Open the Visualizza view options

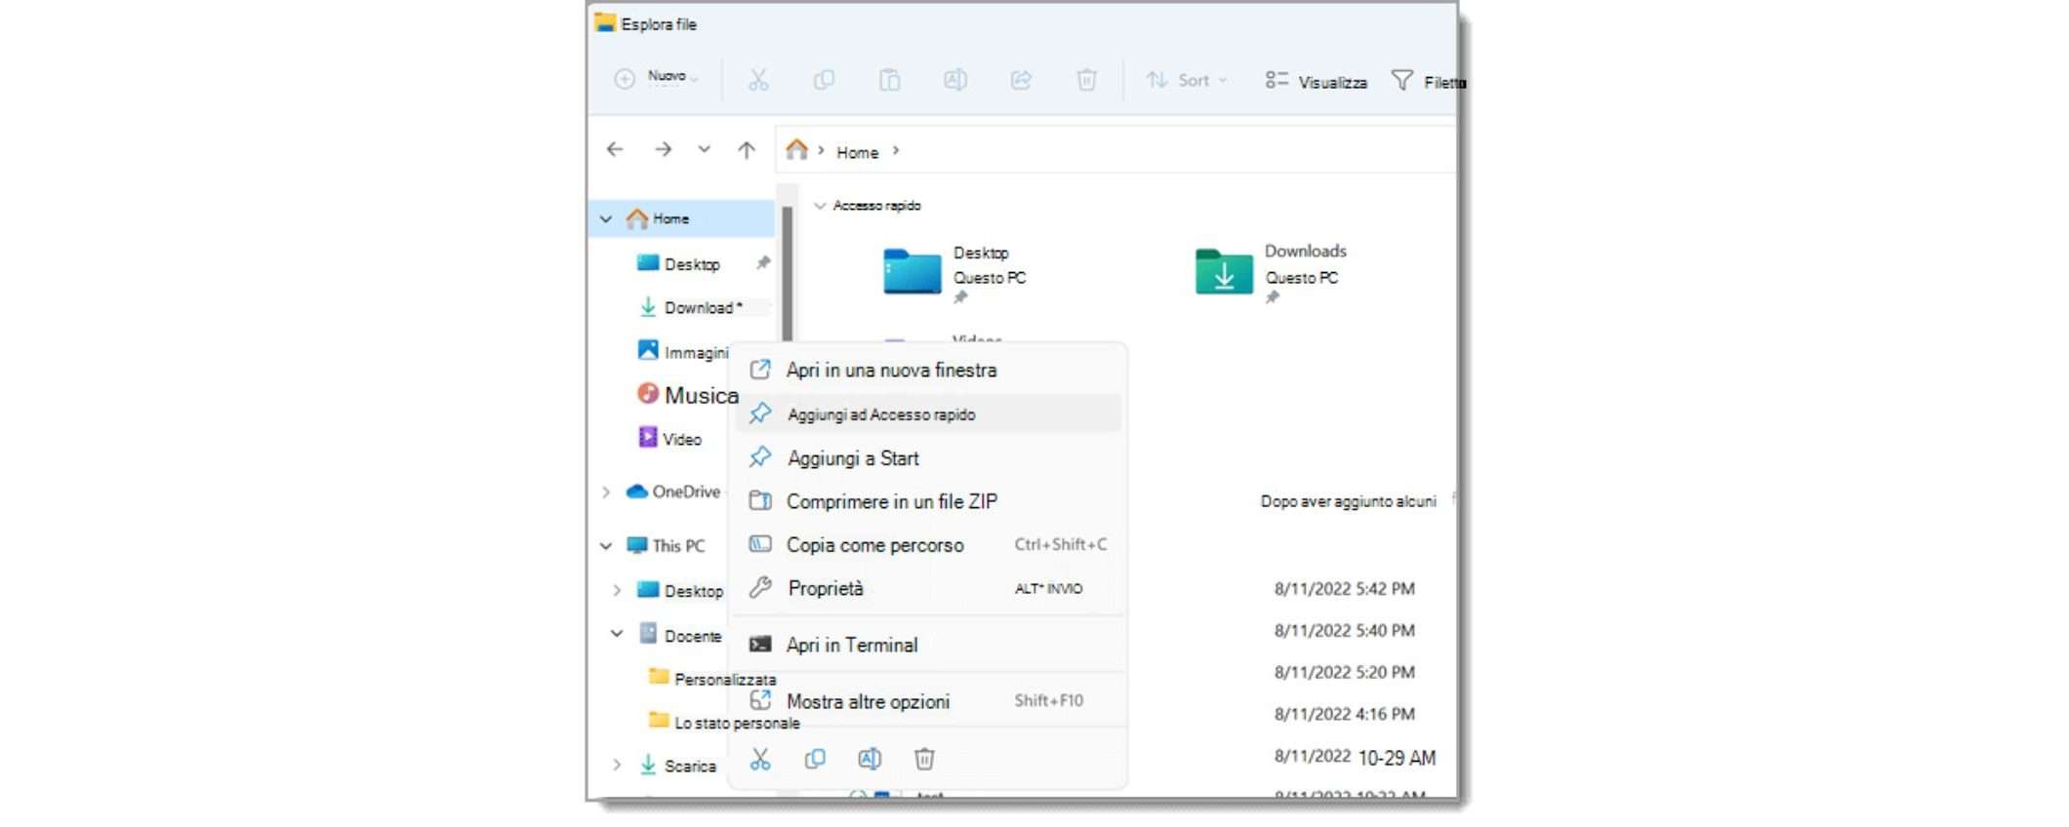tap(1317, 82)
